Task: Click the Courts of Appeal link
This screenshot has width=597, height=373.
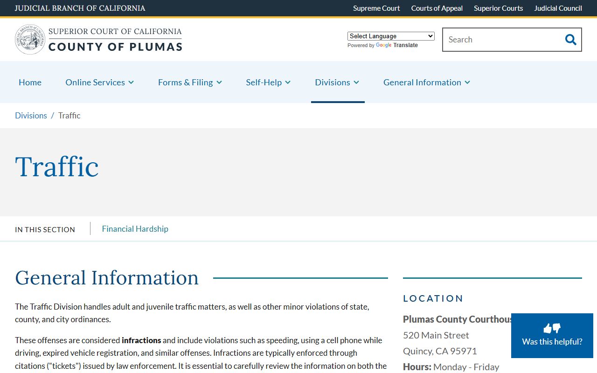Action: coord(437,8)
